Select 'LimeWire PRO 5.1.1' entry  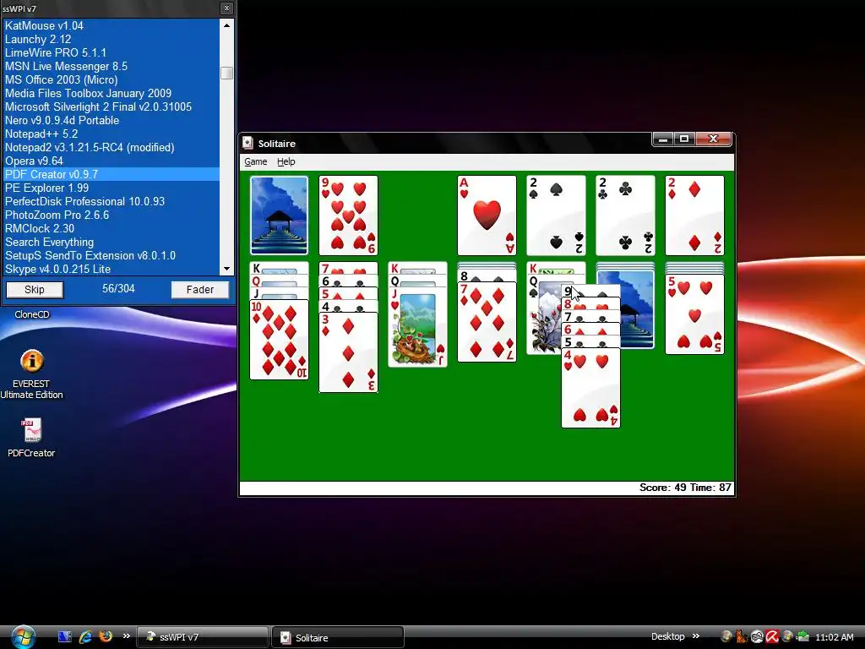point(112,52)
